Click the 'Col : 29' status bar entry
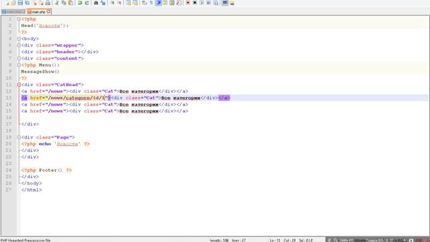The width and height of the screenshot is (430, 242). click(290, 240)
